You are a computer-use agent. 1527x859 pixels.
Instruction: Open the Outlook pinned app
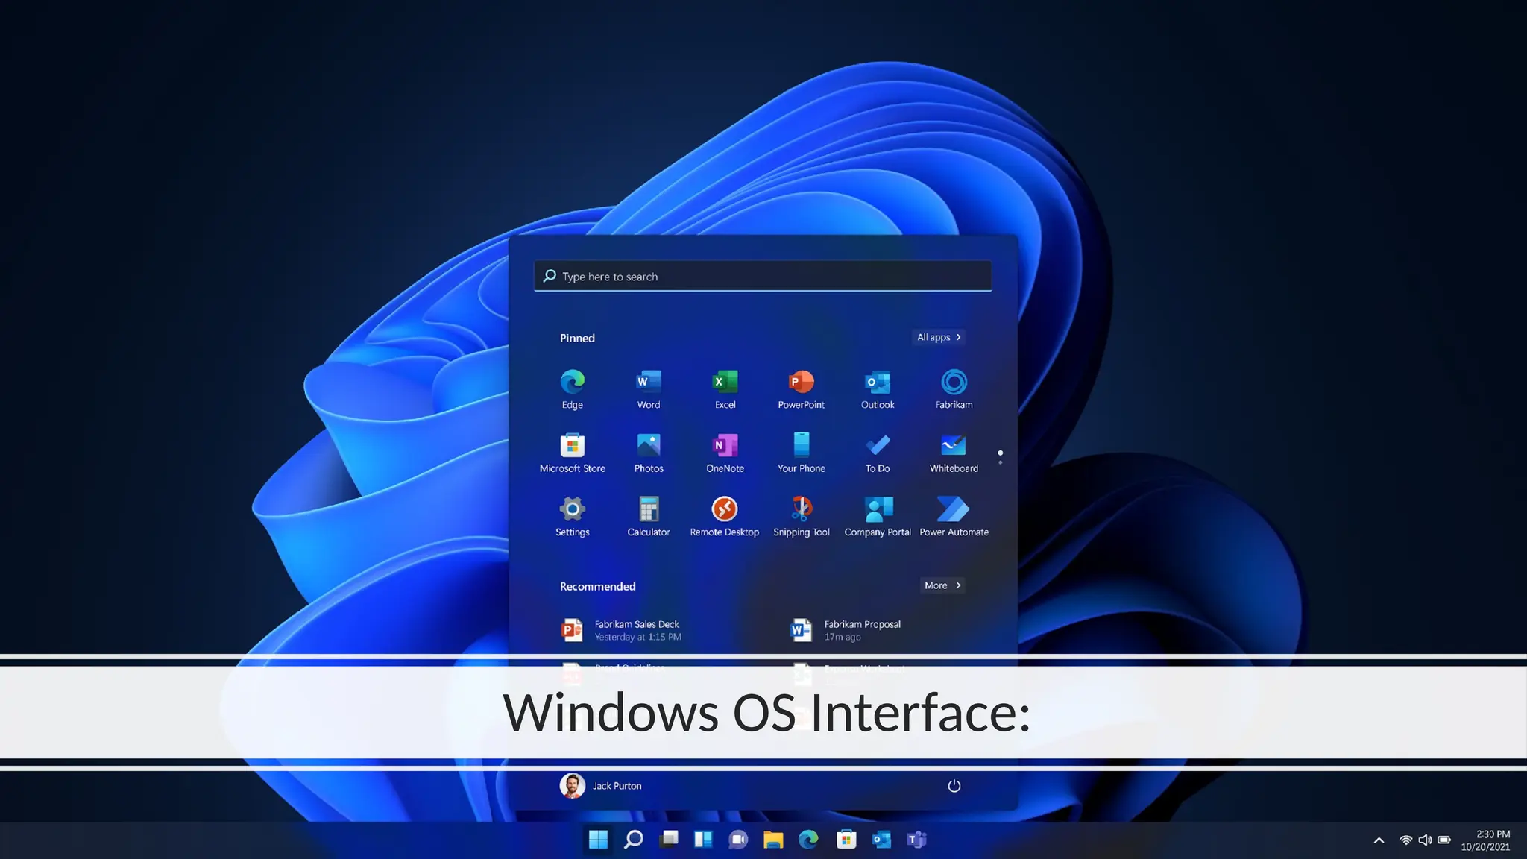tap(878, 389)
